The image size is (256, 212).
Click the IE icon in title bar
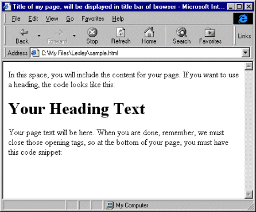[x=7, y=7]
